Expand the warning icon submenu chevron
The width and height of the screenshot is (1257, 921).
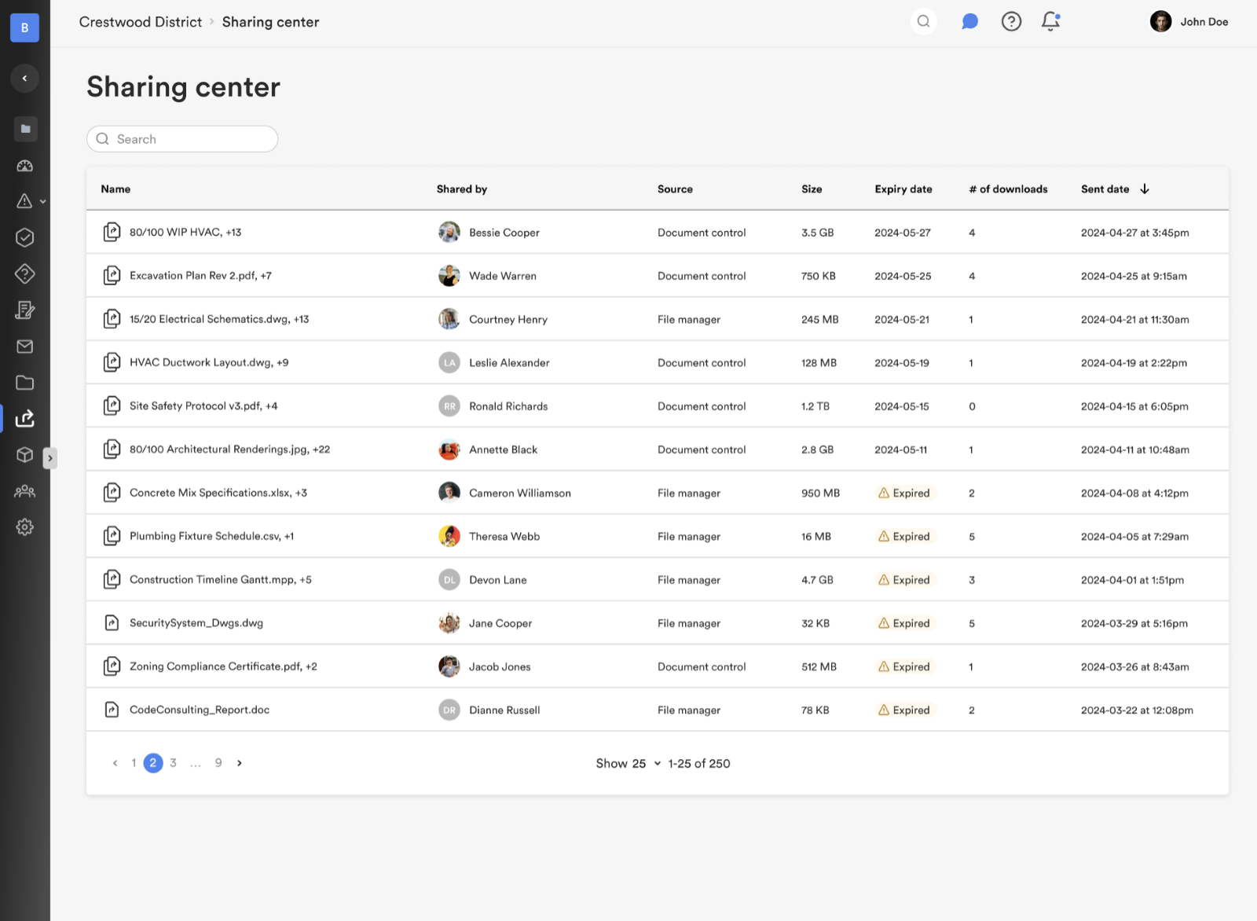[x=43, y=202]
